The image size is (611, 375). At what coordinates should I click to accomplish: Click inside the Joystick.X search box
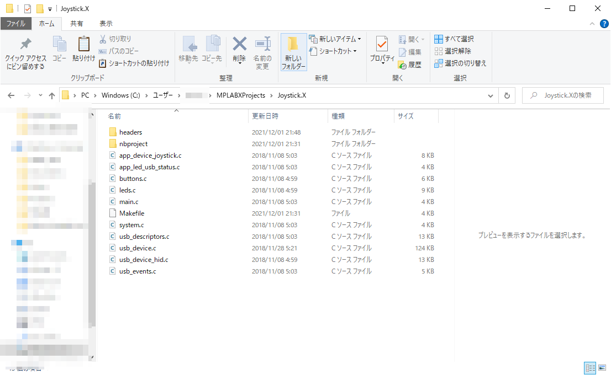point(562,95)
